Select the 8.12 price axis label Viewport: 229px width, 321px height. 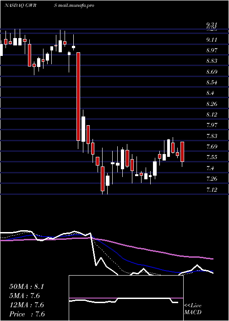click(x=212, y=115)
